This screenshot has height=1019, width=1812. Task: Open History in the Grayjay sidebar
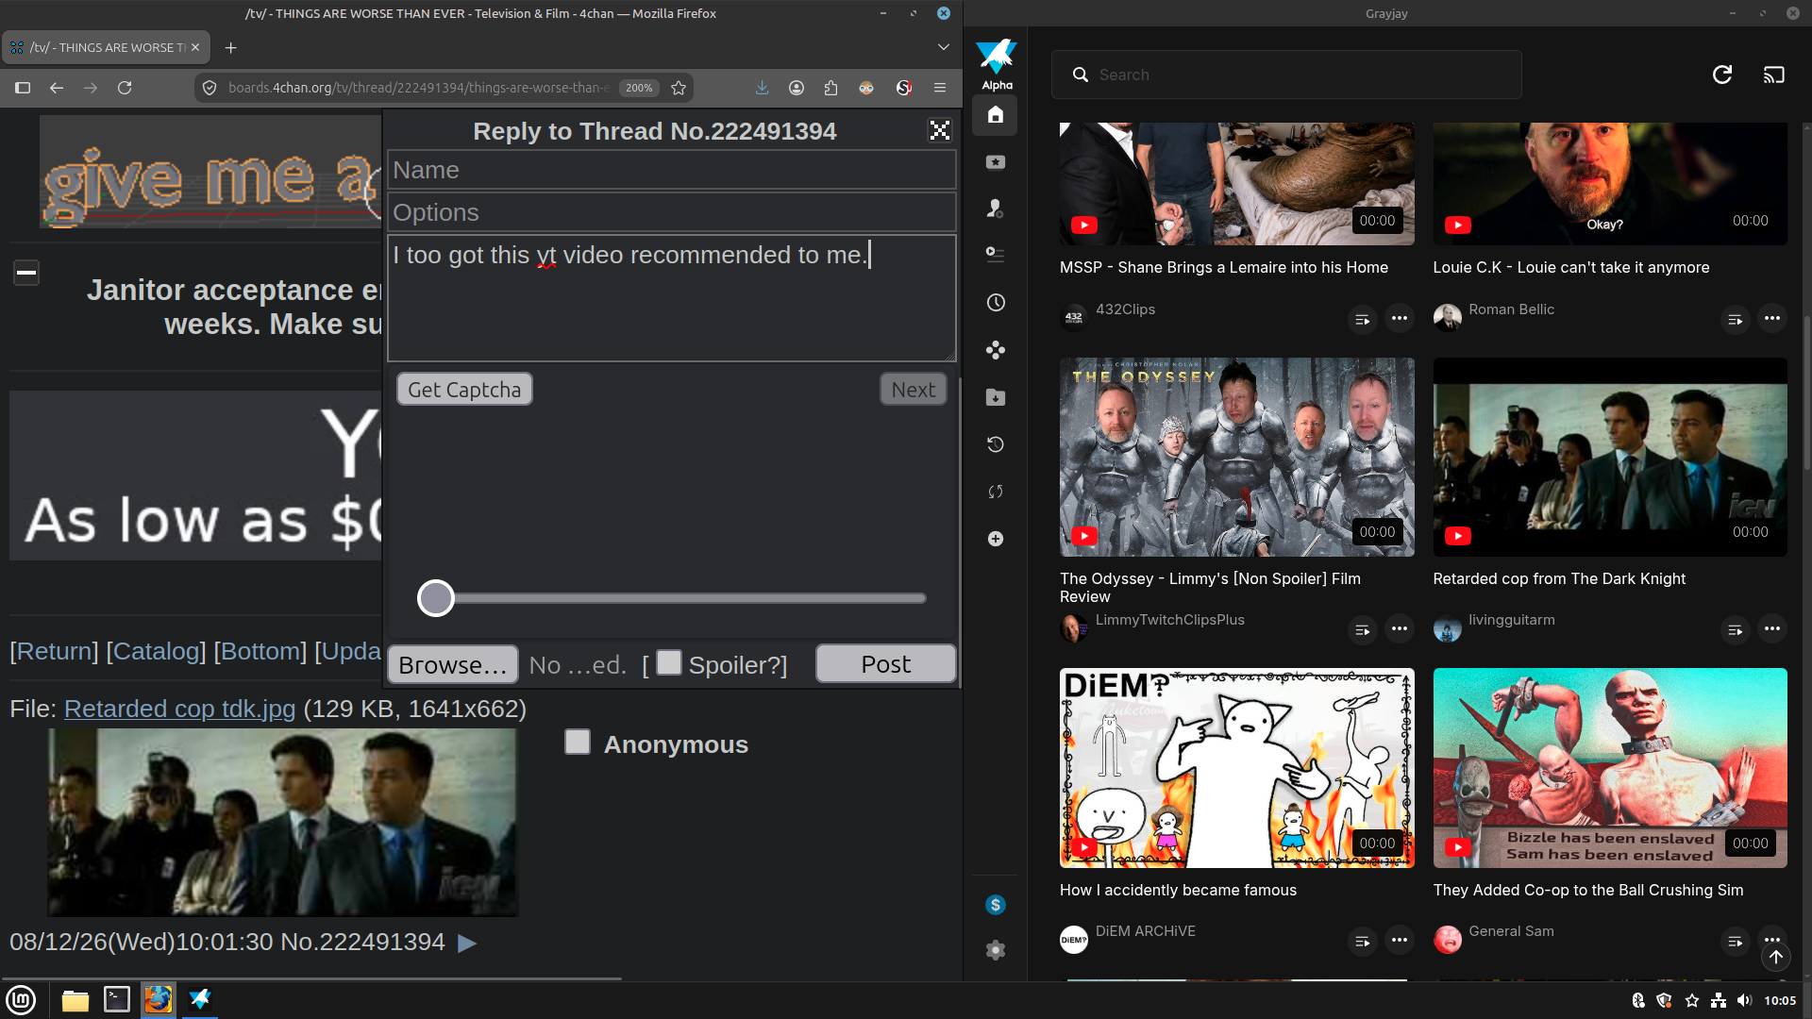click(995, 444)
